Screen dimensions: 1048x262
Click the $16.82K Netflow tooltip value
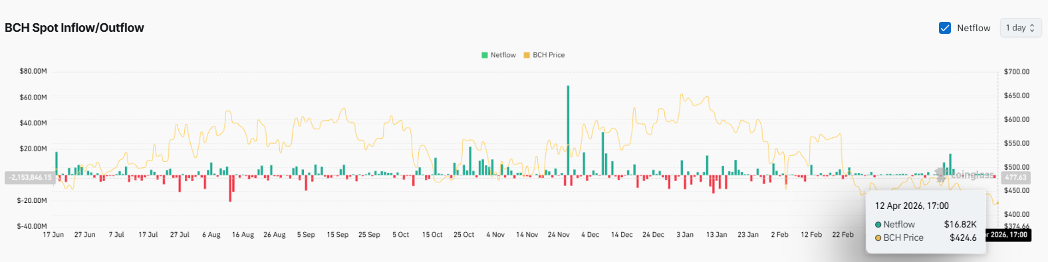pyautogui.click(x=960, y=225)
